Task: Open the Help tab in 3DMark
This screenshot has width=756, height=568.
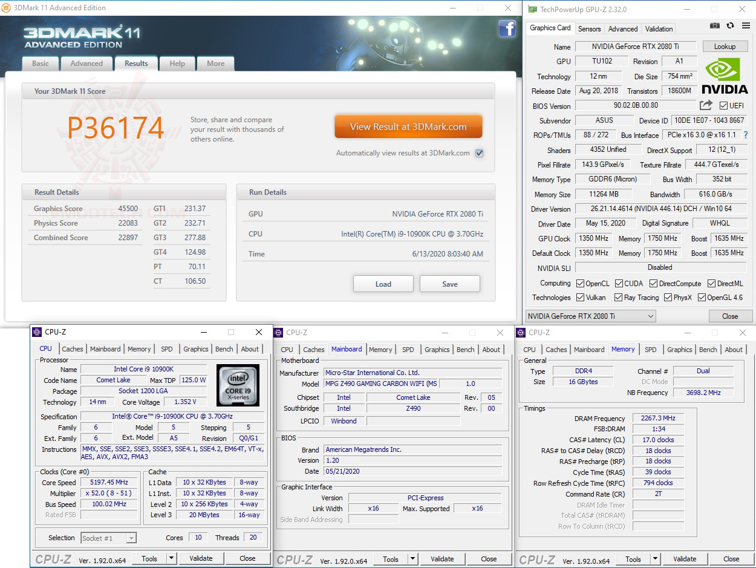Action: tap(177, 64)
